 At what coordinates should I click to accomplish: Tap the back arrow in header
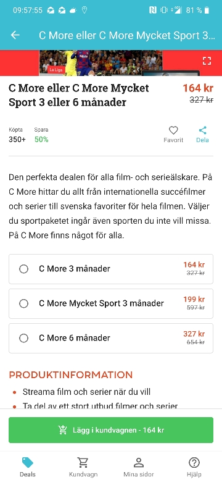(15, 35)
